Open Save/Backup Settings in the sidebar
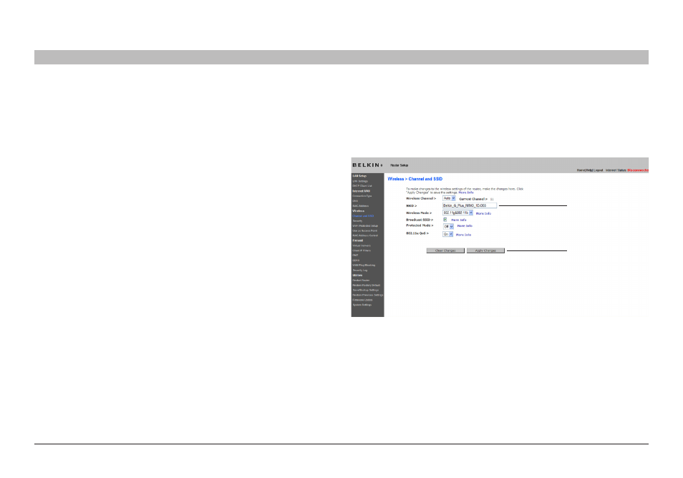The width and height of the screenshot is (683, 478). point(365,290)
